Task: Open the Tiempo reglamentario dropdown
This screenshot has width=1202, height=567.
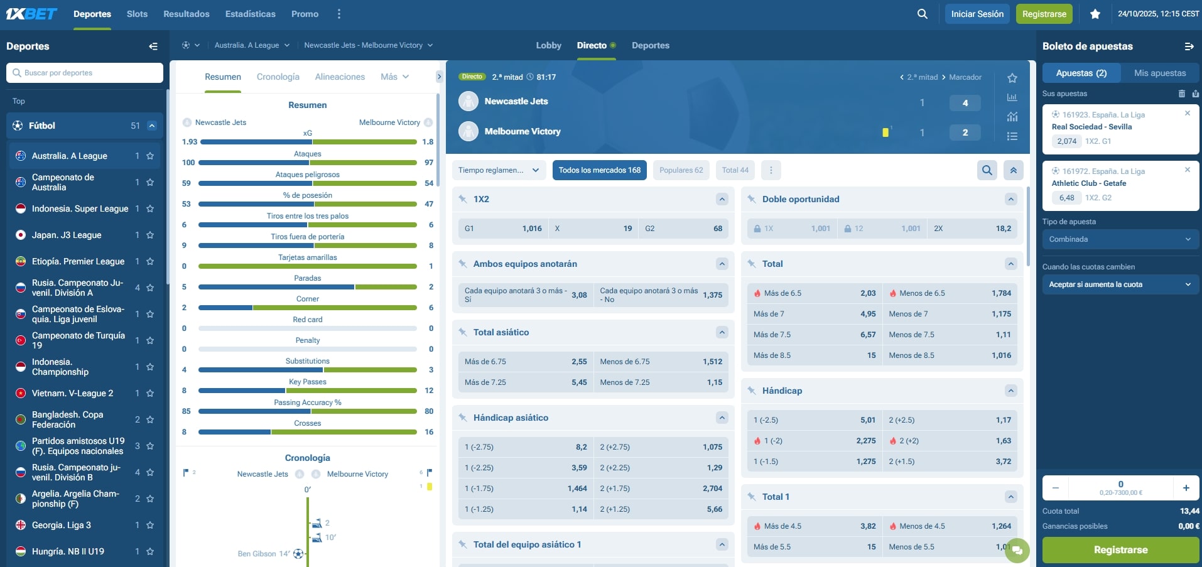Action: tap(498, 170)
